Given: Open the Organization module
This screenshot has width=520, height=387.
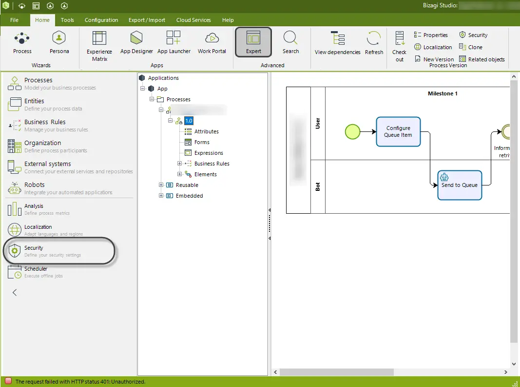Looking at the screenshot, I should 47,146.
